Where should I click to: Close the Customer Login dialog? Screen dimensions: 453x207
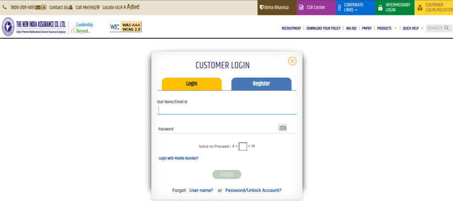tap(292, 61)
